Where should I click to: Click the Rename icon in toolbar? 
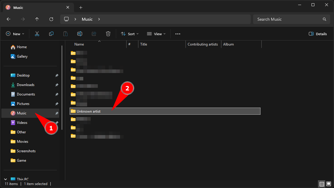(x=80, y=34)
